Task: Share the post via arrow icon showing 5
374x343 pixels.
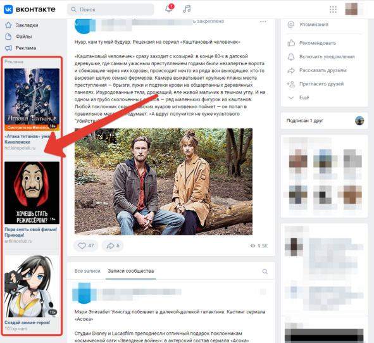Action: (113, 246)
